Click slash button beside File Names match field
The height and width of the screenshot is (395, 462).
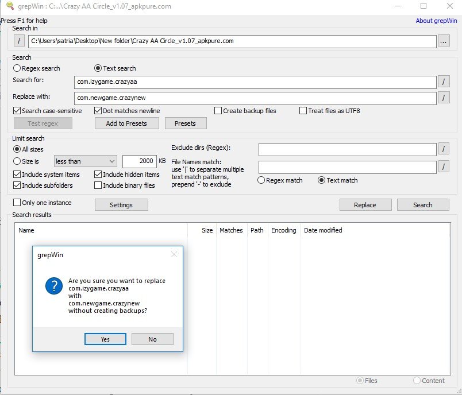point(444,167)
